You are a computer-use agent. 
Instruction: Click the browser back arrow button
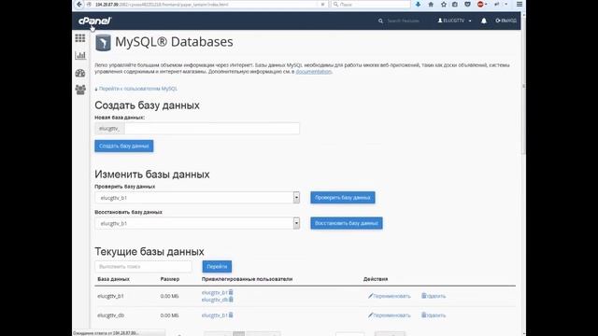(78, 4)
